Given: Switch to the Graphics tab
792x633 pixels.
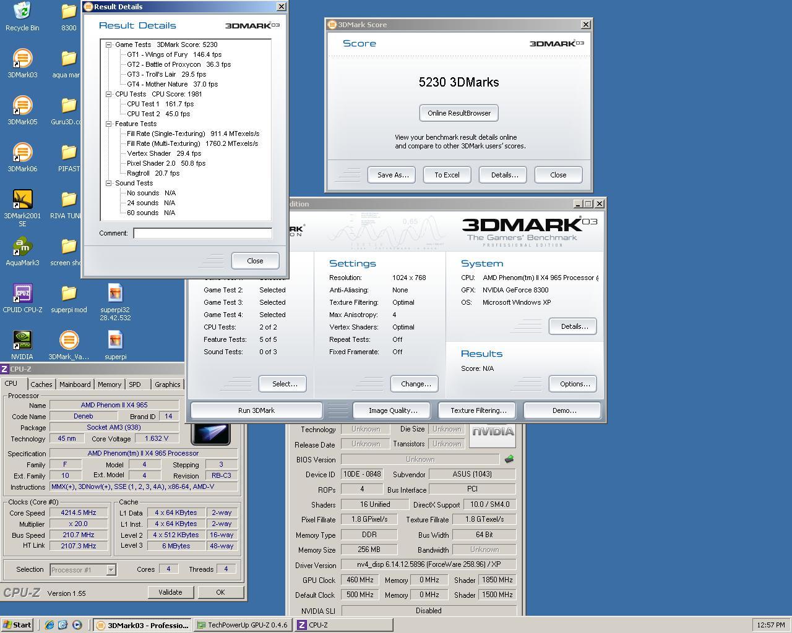Looking at the screenshot, I should (168, 384).
